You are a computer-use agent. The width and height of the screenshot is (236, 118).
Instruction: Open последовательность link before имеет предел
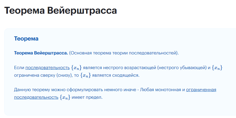(36, 97)
